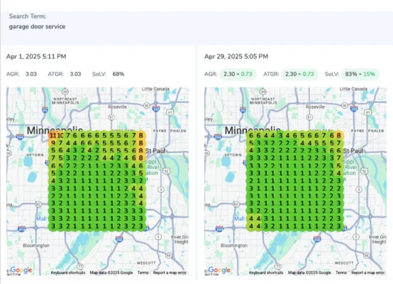
Task: Click the route 51 shield on left map
Action: point(112,117)
